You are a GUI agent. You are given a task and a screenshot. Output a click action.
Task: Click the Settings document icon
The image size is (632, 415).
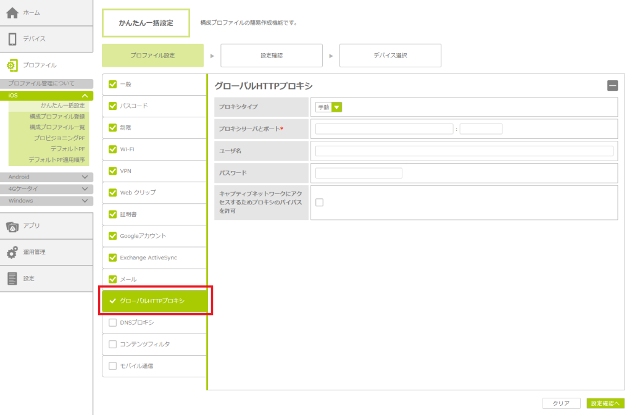(x=12, y=279)
